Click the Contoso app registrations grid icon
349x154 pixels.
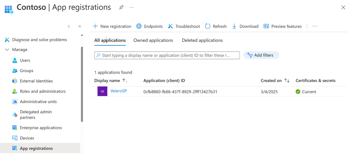click(x=9, y=9)
